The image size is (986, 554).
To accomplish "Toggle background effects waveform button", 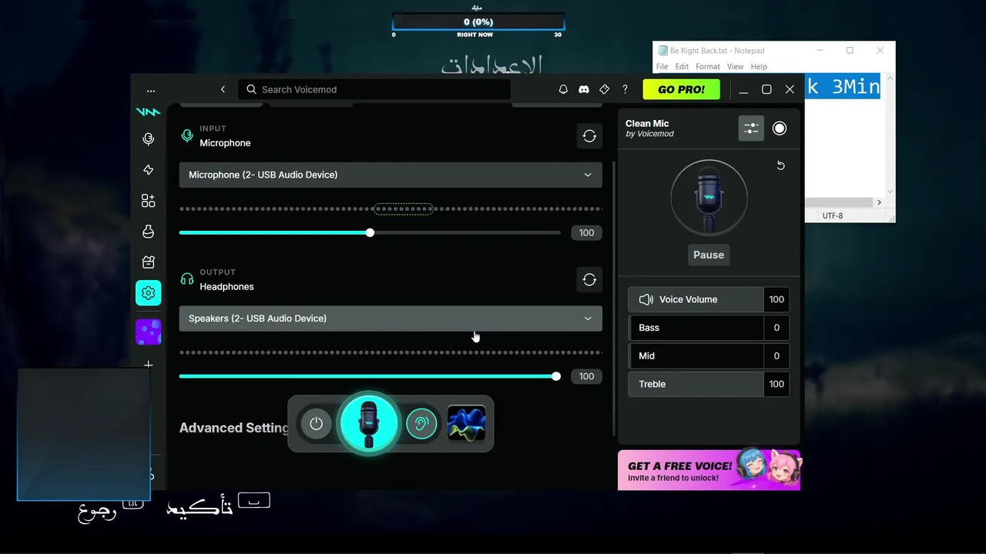I will point(466,423).
